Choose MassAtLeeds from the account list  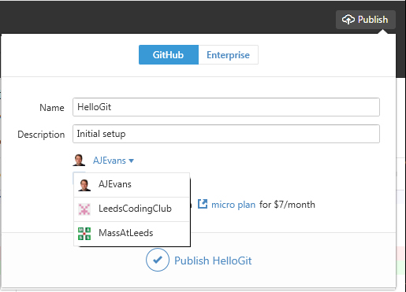(x=132, y=234)
